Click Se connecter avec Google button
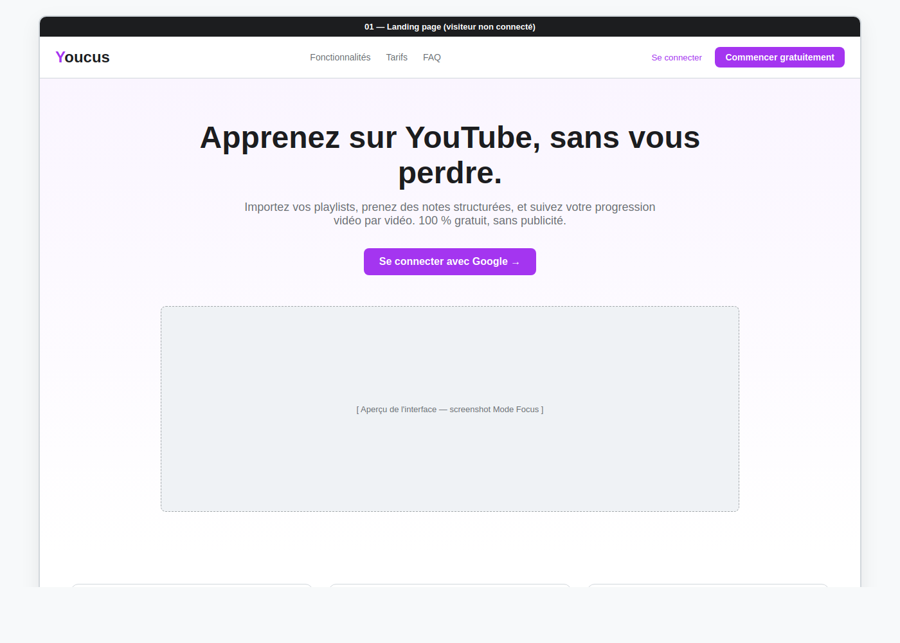900x643 pixels. tap(450, 262)
